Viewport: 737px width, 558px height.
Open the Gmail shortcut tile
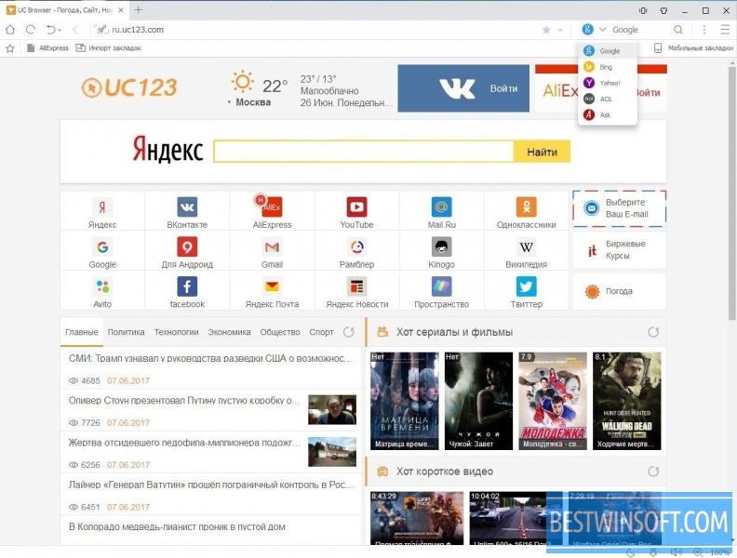pyautogui.click(x=272, y=251)
